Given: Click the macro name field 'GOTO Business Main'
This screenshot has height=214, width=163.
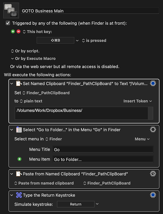Looking at the screenshot, I should click(90, 11).
